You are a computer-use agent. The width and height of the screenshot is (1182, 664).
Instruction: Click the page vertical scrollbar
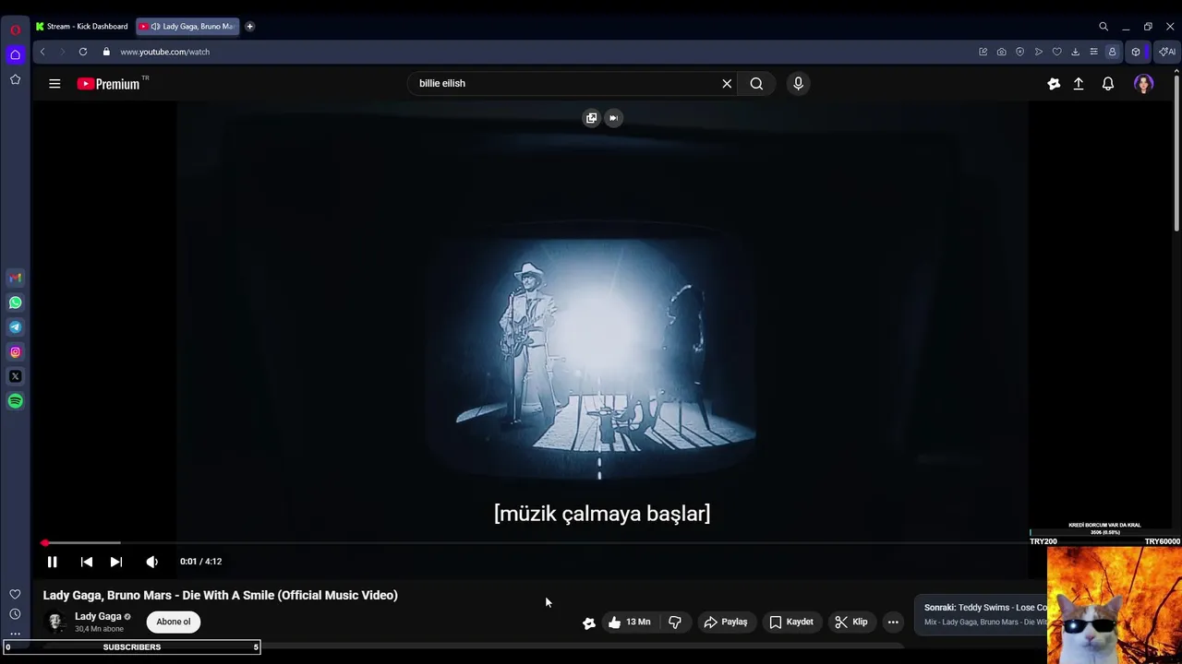1176,152
